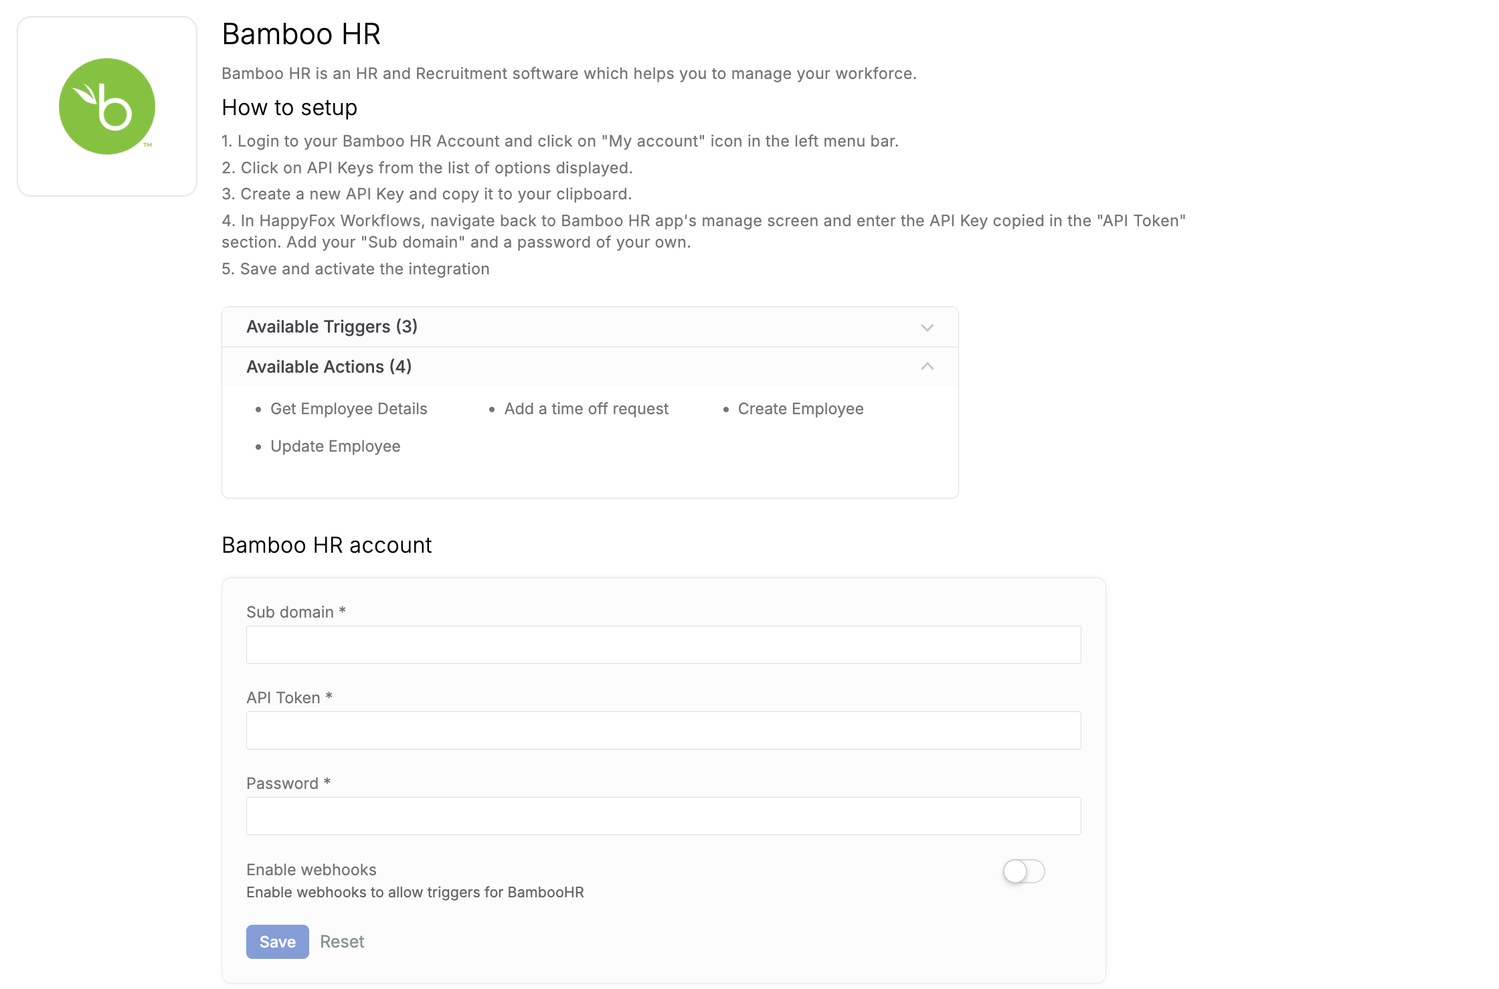Open the Available Triggers (3) section header

click(590, 327)
